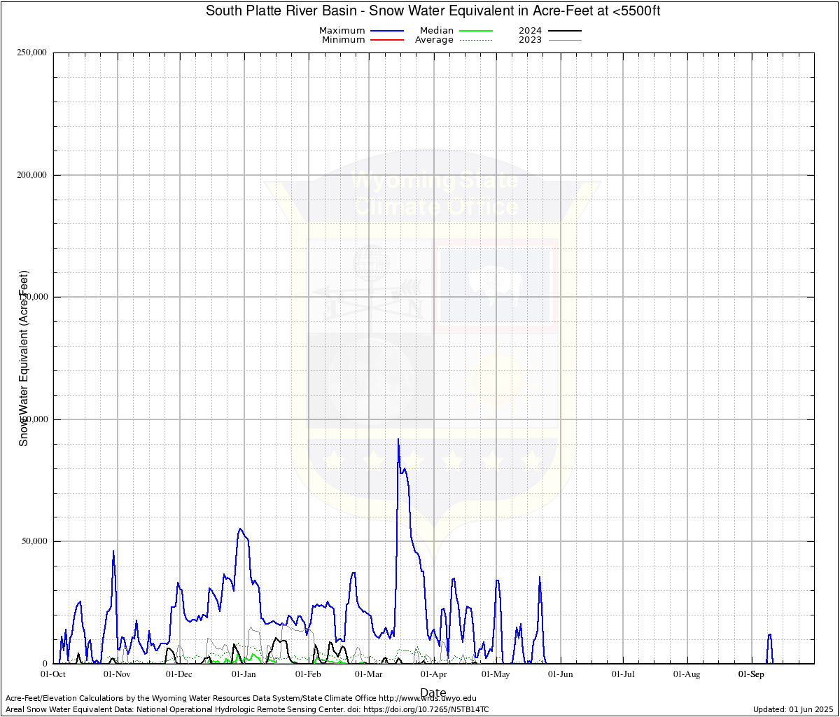840x717 pixels.
Task: Click the 01-Oct x-axis label
Action: (53, 675)
